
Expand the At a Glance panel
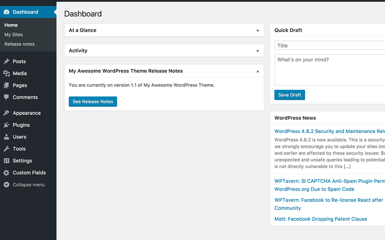[257, 30]
